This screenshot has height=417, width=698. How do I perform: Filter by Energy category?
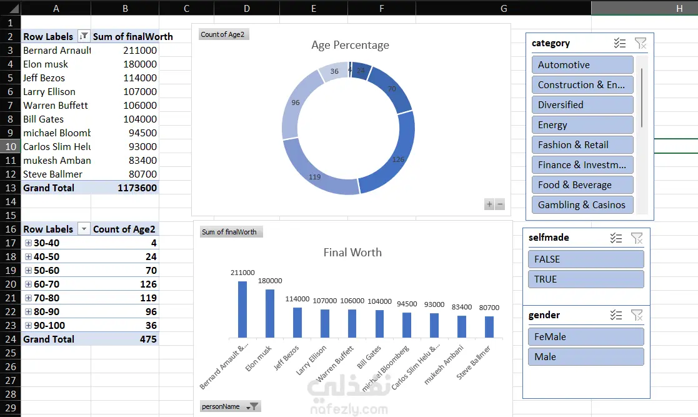[x=582, y=125]
